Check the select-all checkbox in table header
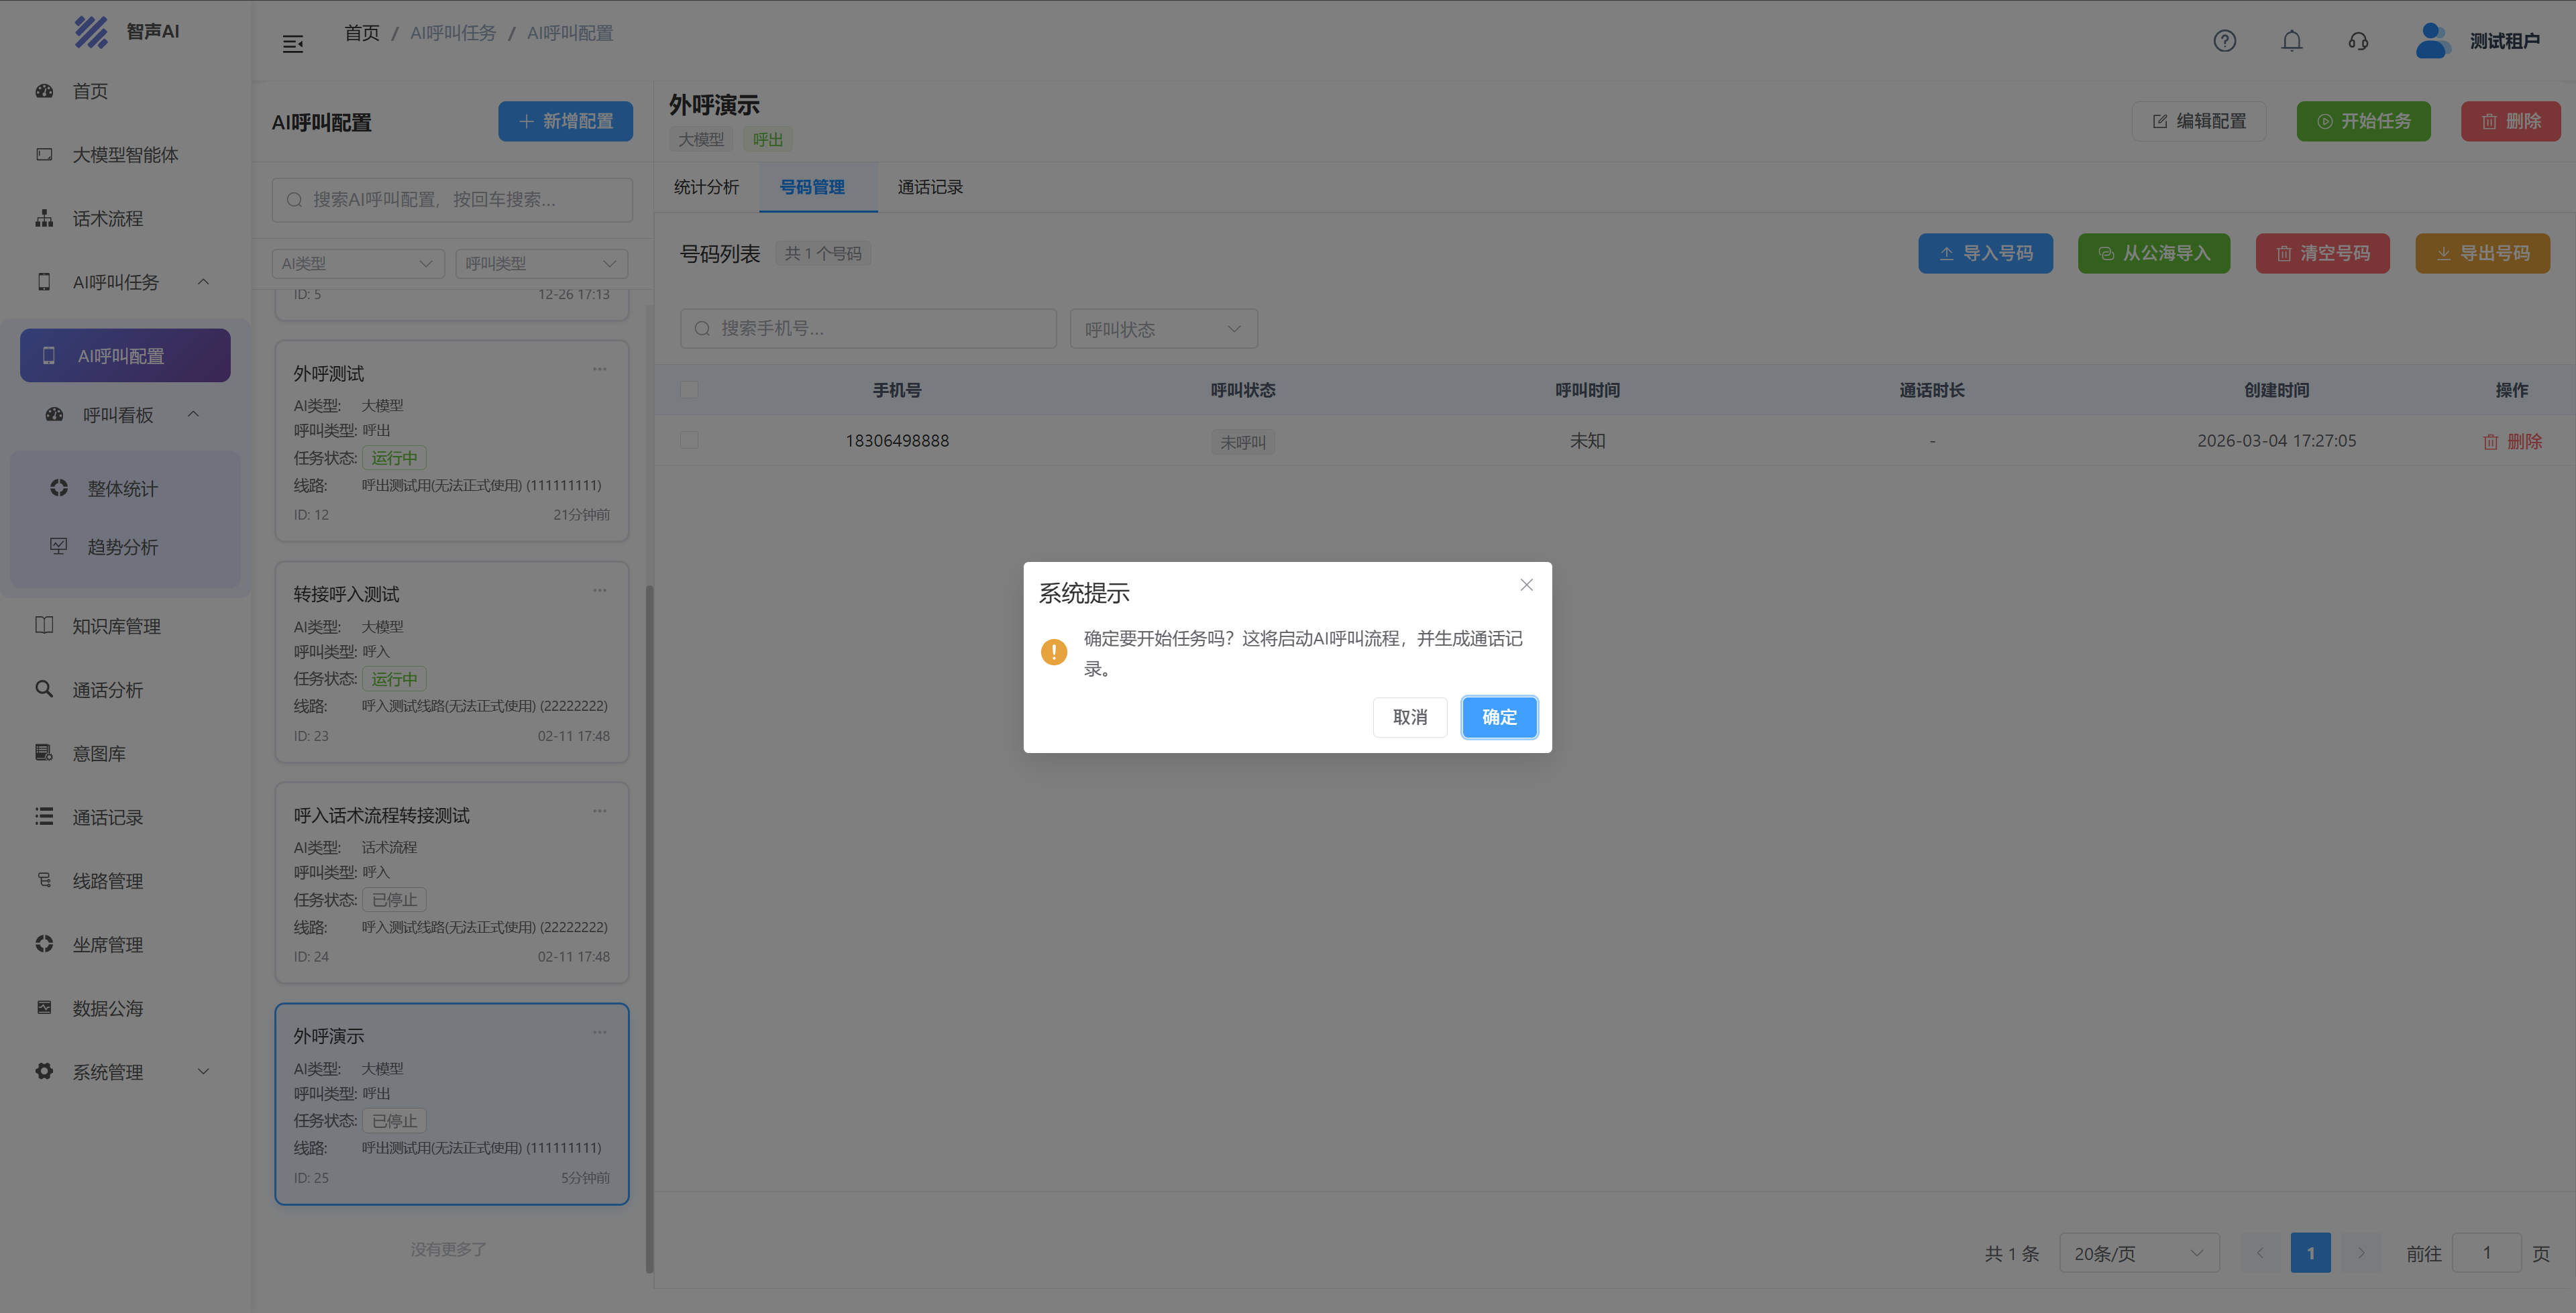The width and height of the screenshot is (2576, 1313). coord(689,390)
